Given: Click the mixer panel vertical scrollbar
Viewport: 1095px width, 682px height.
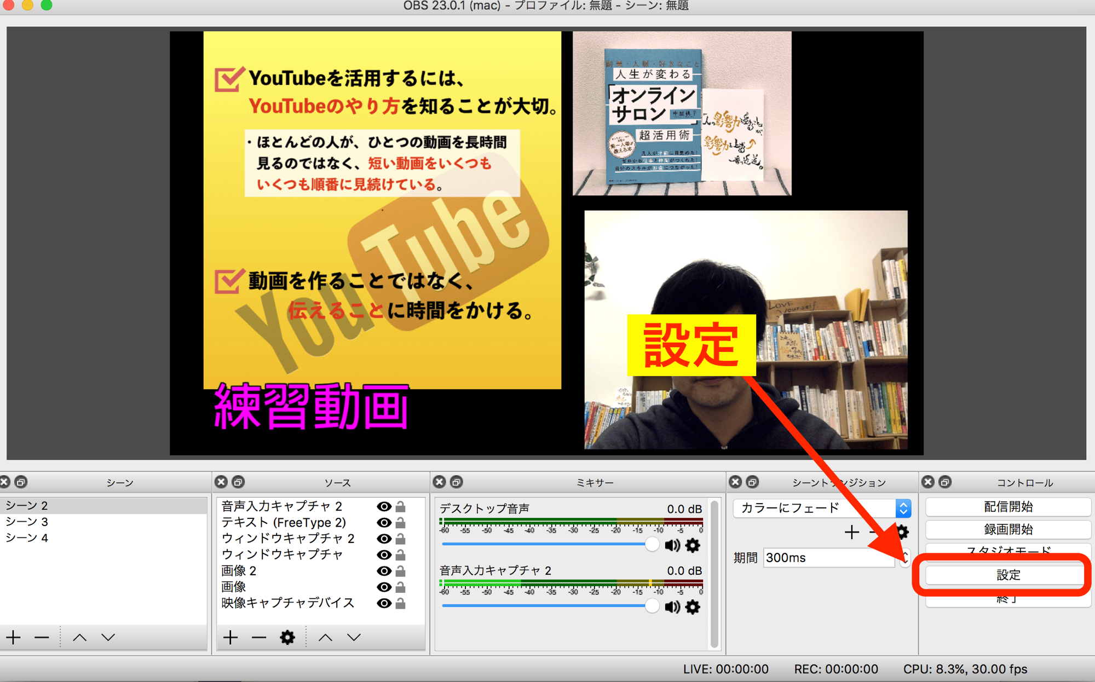Looking at the screenshot, I should [714, 574].
